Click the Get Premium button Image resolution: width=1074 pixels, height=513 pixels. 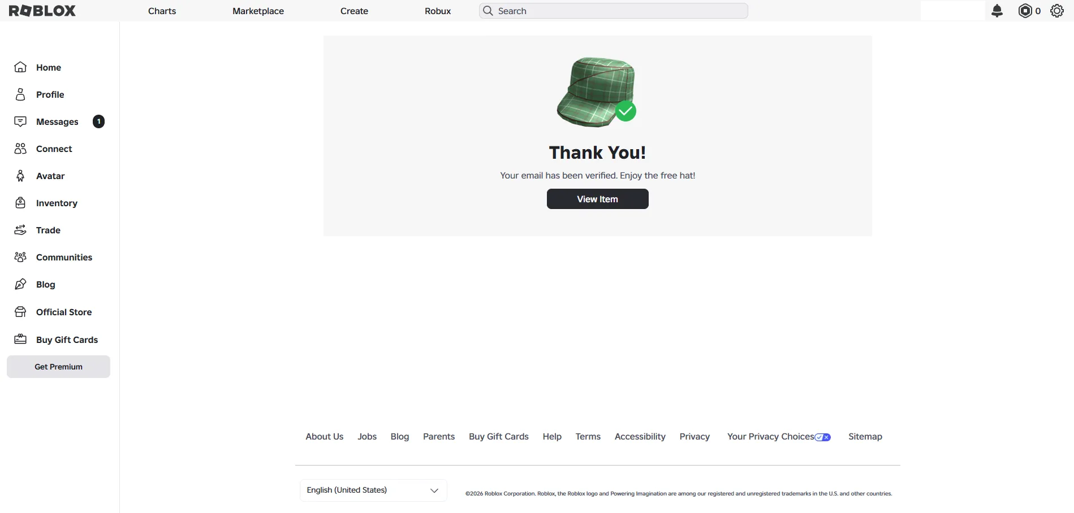pos(58,367)
